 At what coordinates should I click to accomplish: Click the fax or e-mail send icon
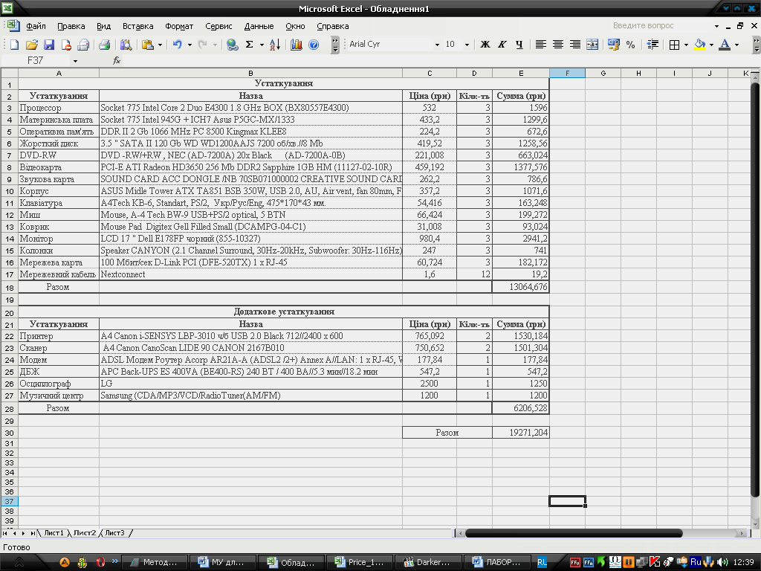click(x=83, y=45)
